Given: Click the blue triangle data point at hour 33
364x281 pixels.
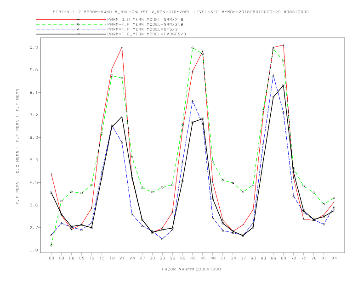Looking at the screenshot, I should click(x=162, y=239).
